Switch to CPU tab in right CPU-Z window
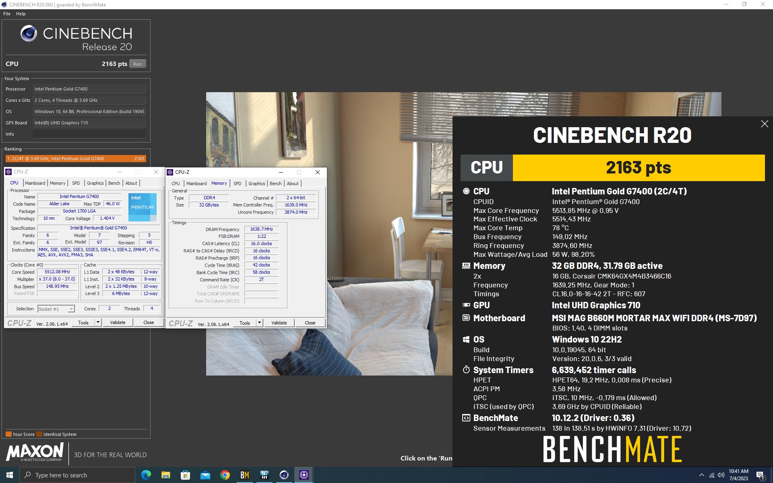 pyautogui.click(x=176, y=184)
